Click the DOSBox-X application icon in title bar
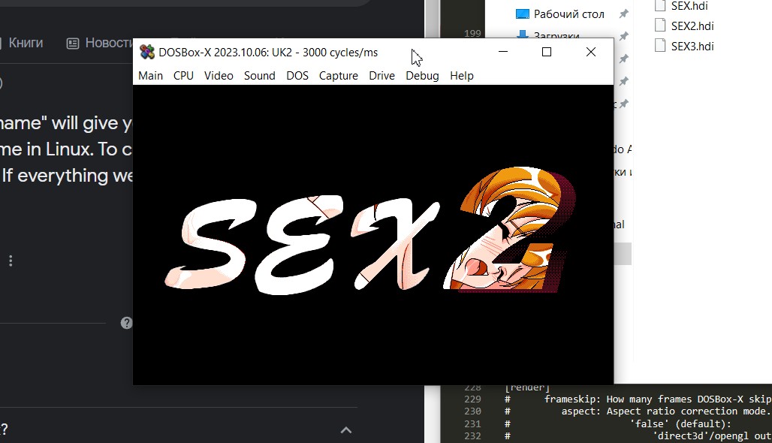The image size is (772, 443). coord(146,52)
